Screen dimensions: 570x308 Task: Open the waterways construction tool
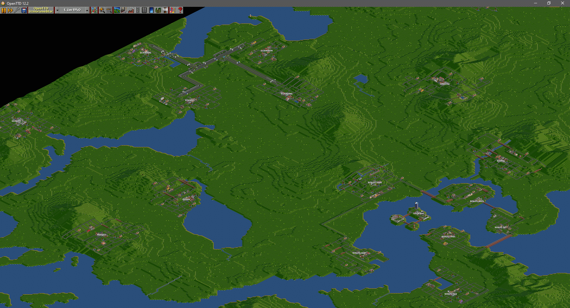[151, 10]
